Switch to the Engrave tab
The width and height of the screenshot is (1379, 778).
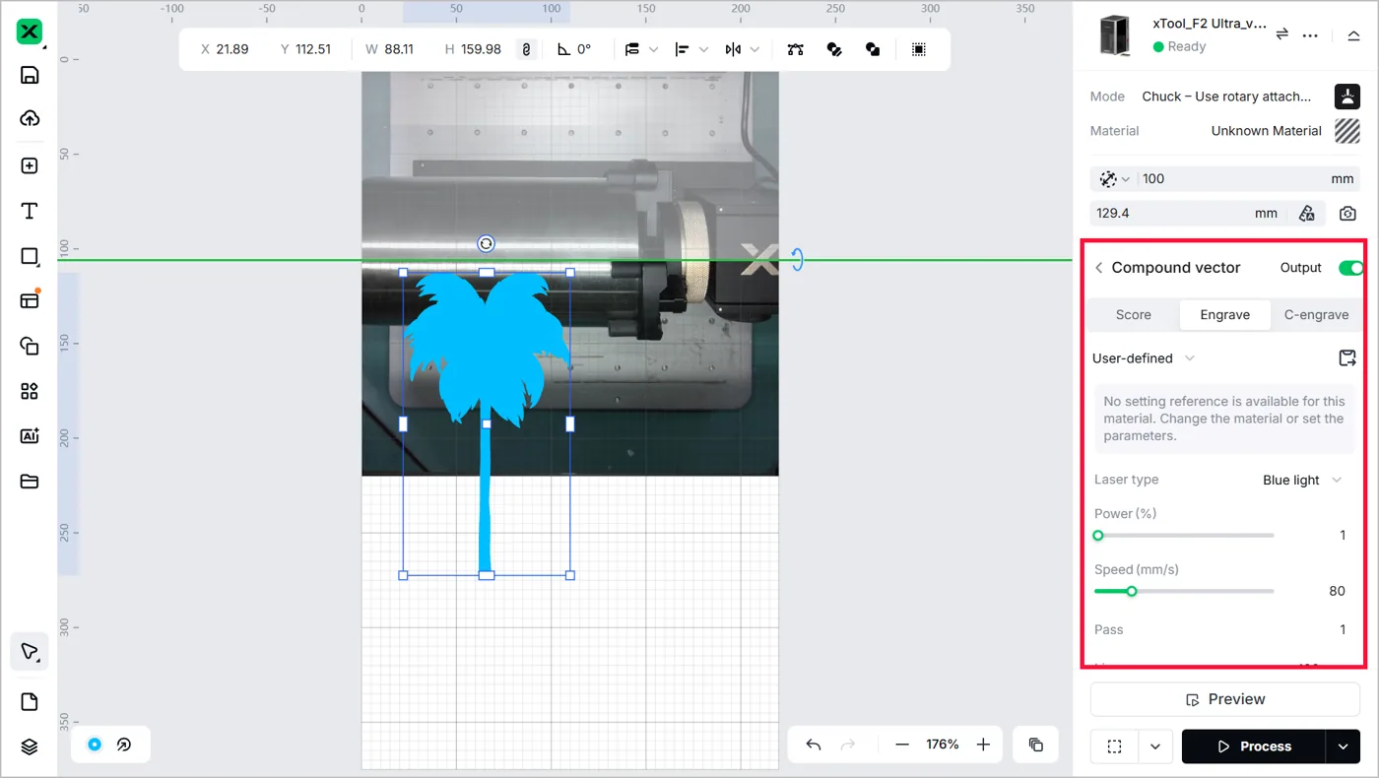(1224, 315)
